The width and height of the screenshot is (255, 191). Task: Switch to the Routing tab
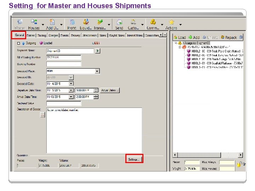tap(42, 35)
